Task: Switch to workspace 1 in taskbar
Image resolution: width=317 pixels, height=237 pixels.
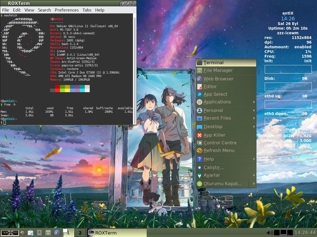Action: (x=68, y=233)
